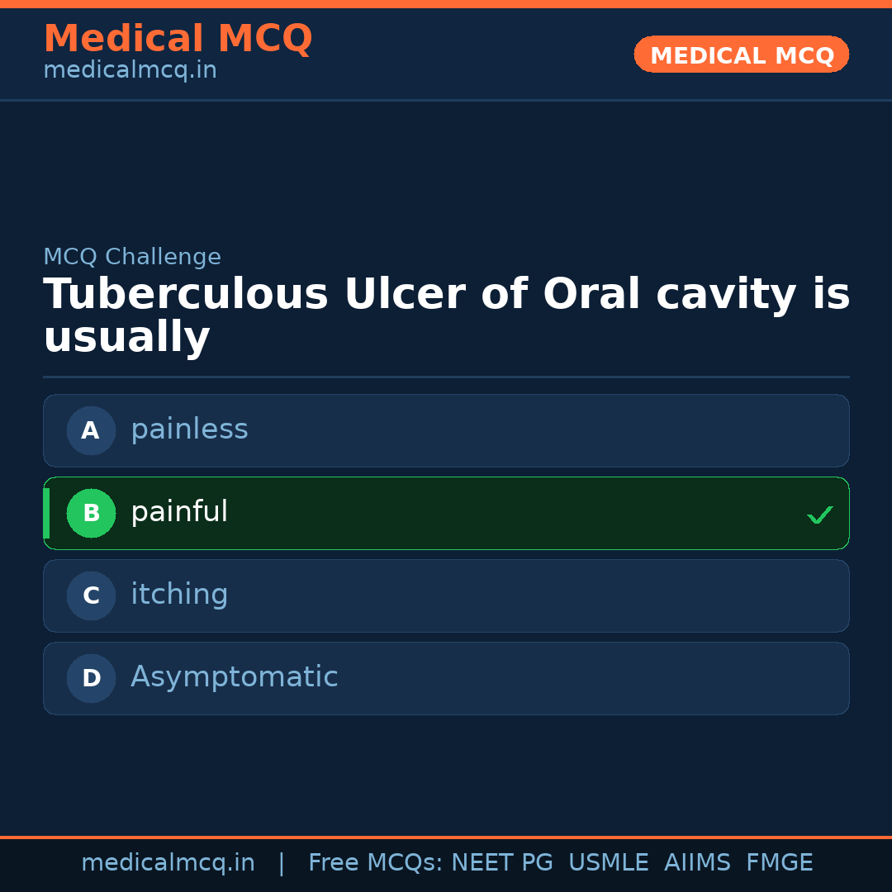Click the orange divider bar above the footer
Screen dimensions: 892x892
point(446,836)
